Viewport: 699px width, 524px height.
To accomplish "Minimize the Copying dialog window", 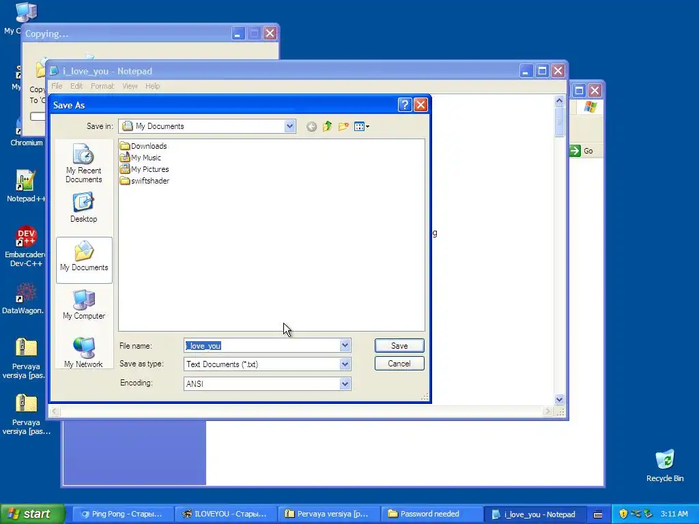I will point(238,33).
